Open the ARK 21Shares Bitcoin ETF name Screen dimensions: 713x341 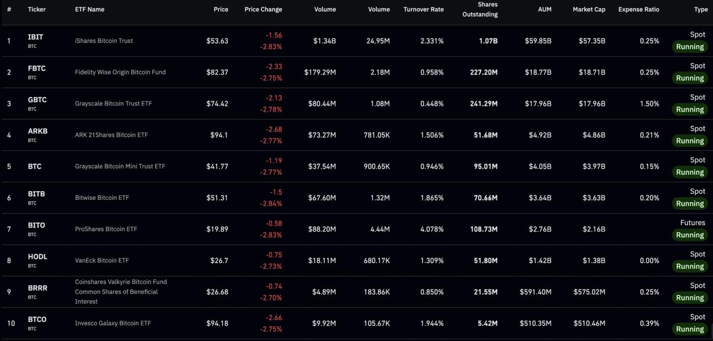tap(112, 135)
